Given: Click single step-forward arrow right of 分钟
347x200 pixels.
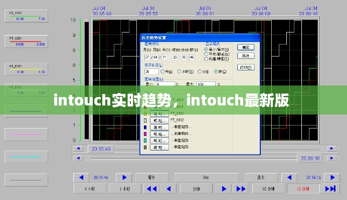Looking at the screenshot, I should pos(223,188).
